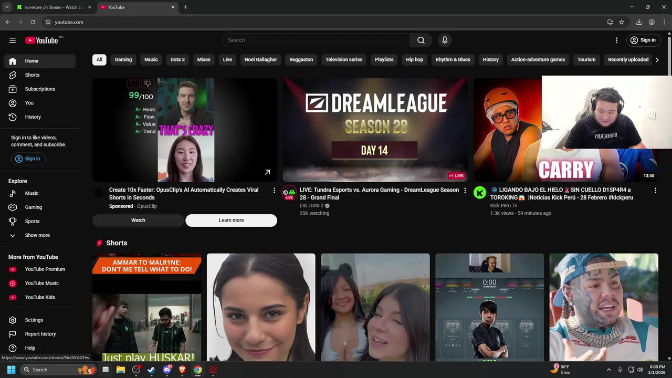Open the Chrome three-dot menu
The width and height of the screenshot is (672, 378).
coord(664,22)
